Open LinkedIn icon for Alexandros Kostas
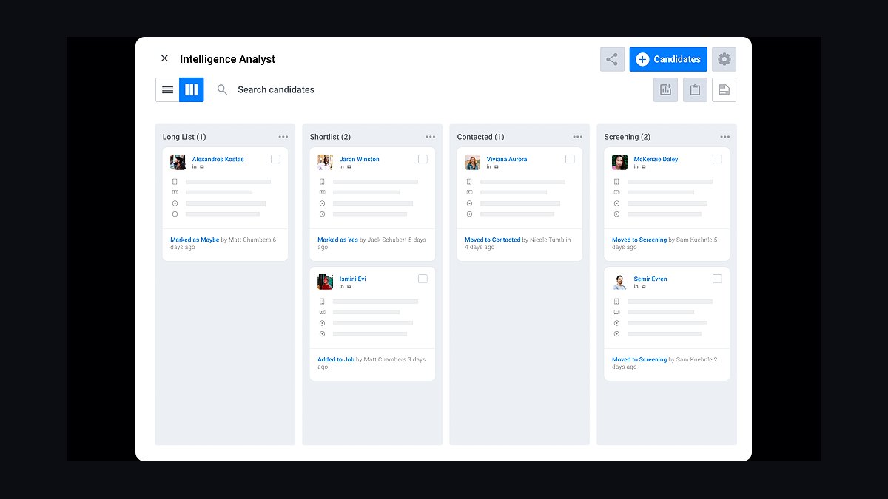Screen dimensions: 888x499 [x=195, y=167]
